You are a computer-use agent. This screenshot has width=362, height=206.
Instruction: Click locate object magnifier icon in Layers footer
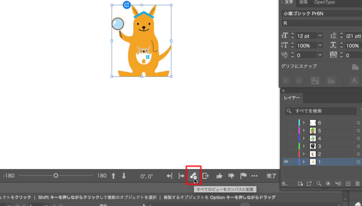319,183
